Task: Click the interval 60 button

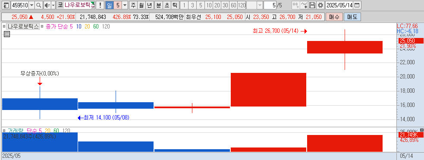Action: (233, 5)
